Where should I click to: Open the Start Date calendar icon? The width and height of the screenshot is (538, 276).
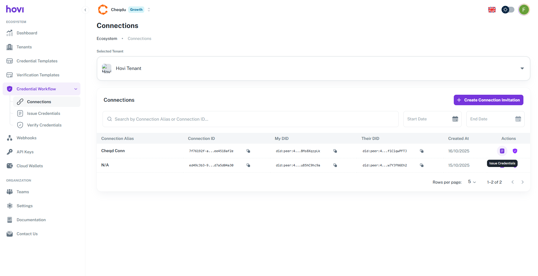(455, 119)
